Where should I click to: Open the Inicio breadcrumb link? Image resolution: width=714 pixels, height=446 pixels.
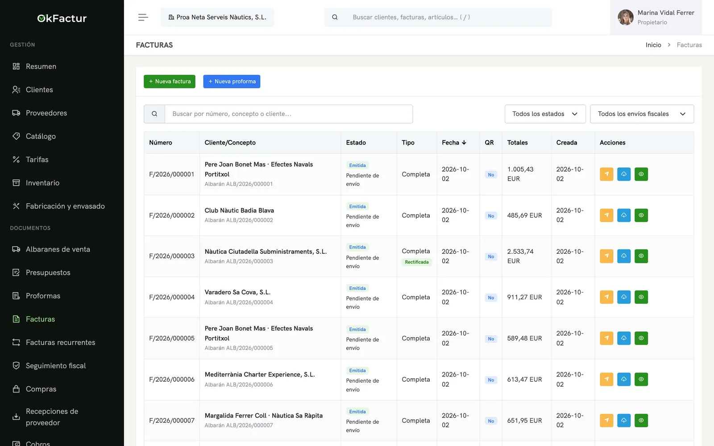tap(653, 45)
